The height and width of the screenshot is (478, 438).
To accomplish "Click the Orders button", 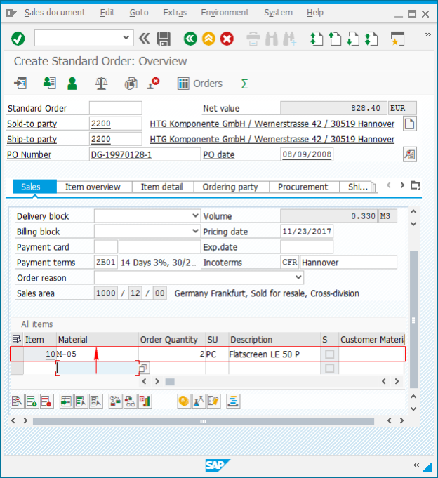I will 200,84.
